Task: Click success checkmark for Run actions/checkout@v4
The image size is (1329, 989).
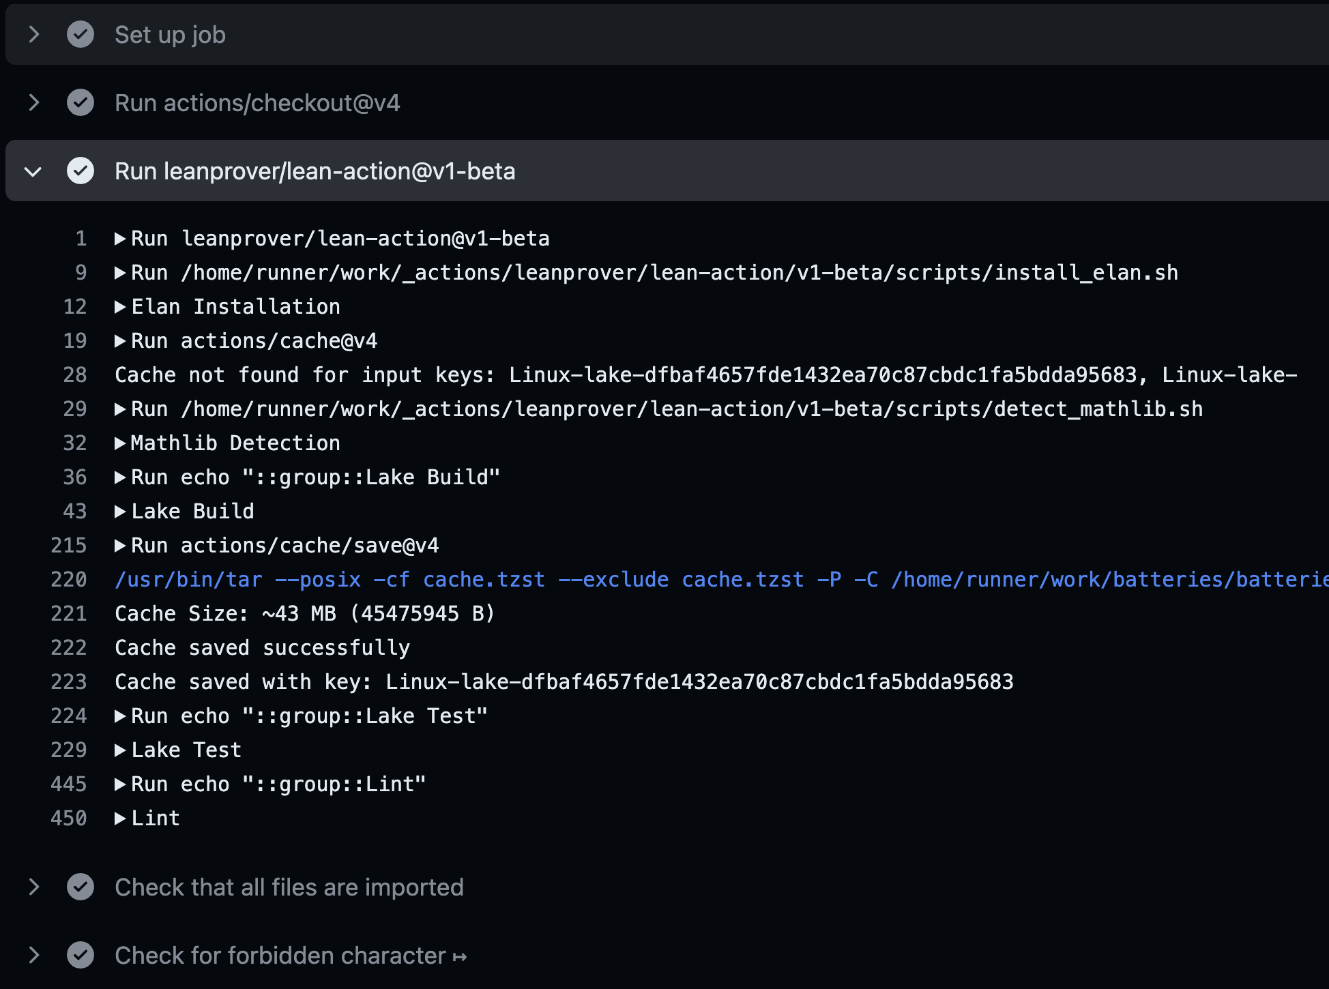Action: [x=81, y=102]
